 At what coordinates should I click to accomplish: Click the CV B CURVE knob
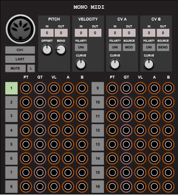click(x=149, y=64)
